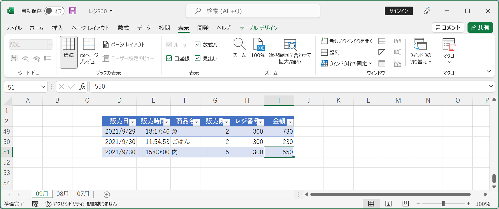Open the ファイル menu tab
Image resolution: width=499 pixels, height=209 pixels.
click(x=13, y=28)
